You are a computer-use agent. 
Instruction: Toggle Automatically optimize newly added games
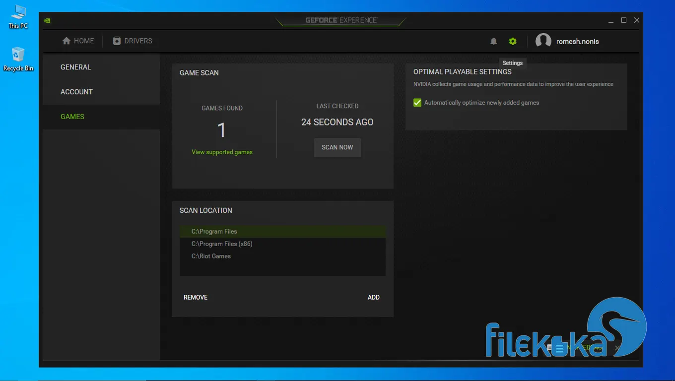click(x=417, y=103)
